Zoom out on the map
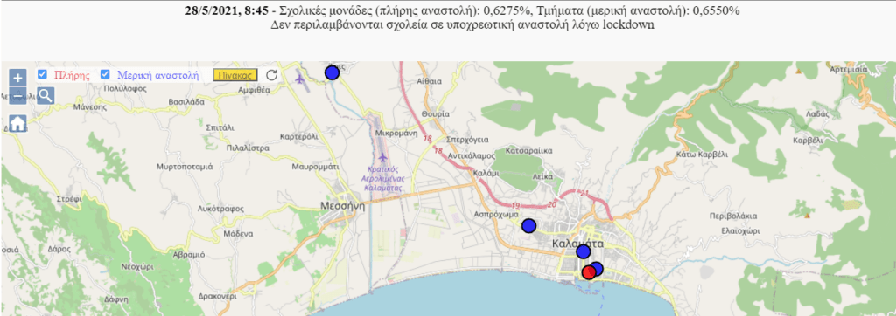This screenshot has height=316, width=896. click(x=18, y=96)
